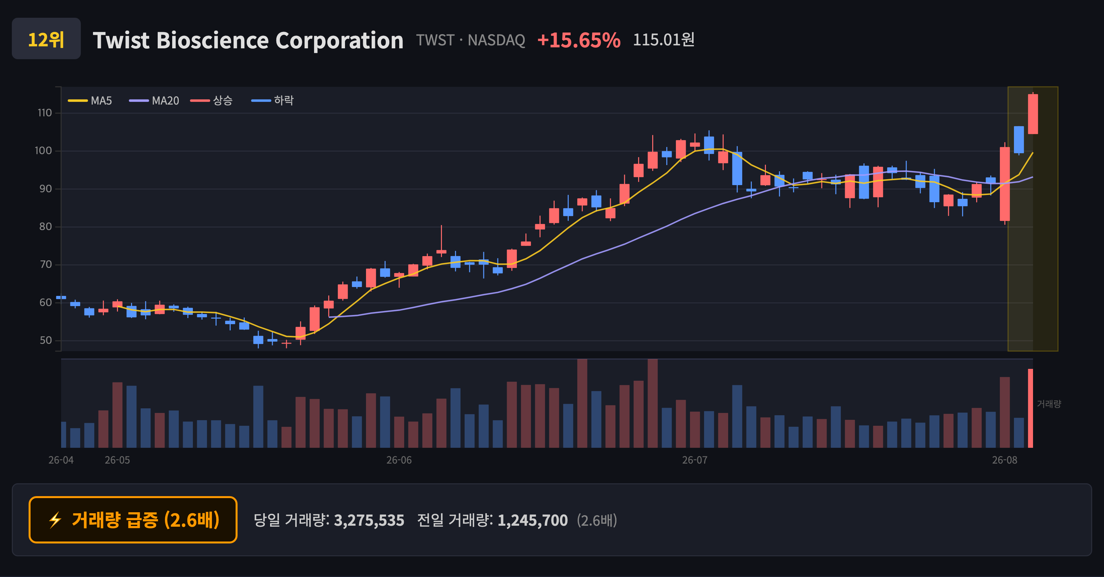Click the 90 price axis label

click(x=45, y=189)
